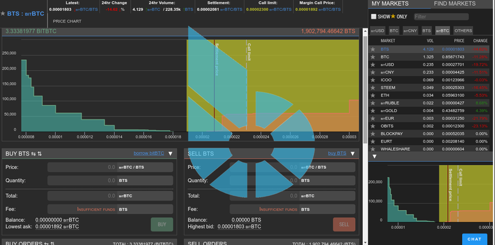This screenshot has height=245, width=495.
Task: Click the Highest bid 0.00001803 value
Action: click(x=239, y=226)
